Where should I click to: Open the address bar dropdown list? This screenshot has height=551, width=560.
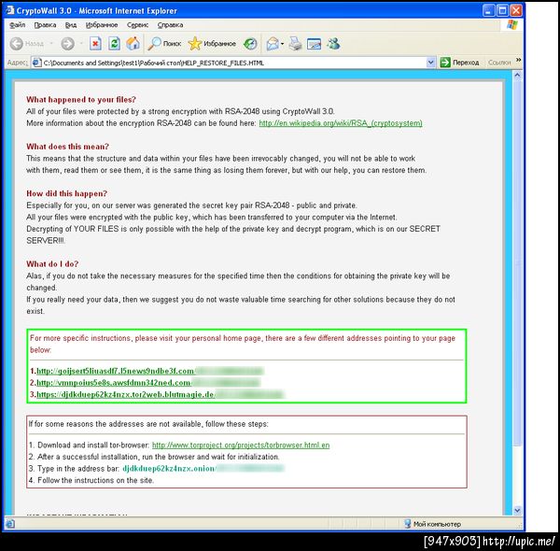coord(430,63)
